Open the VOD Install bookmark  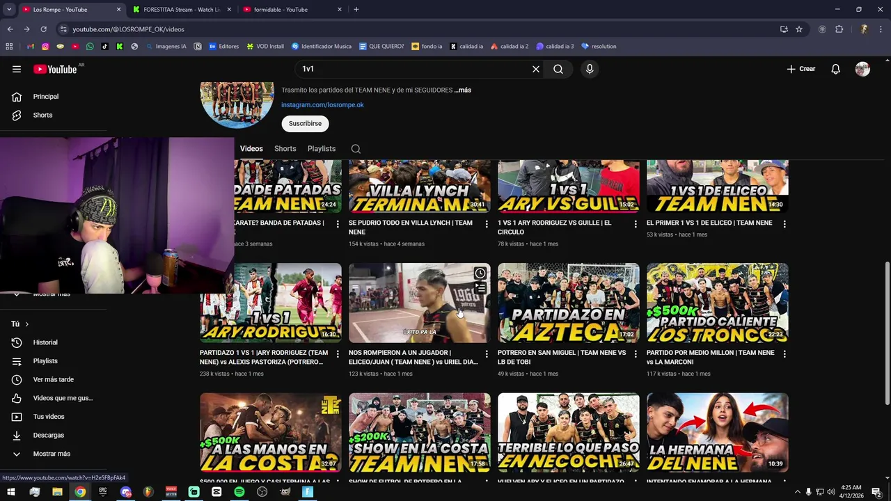click(x=265, y=47)
